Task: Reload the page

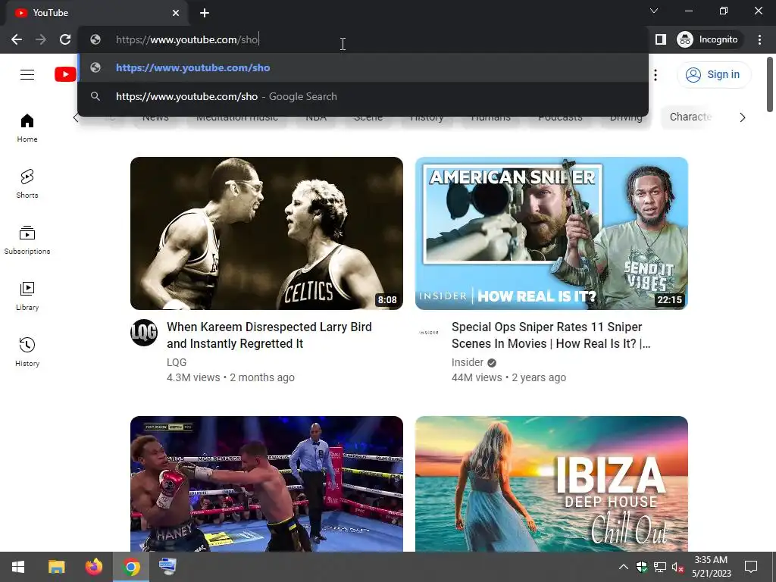Action: click(65, 39)
